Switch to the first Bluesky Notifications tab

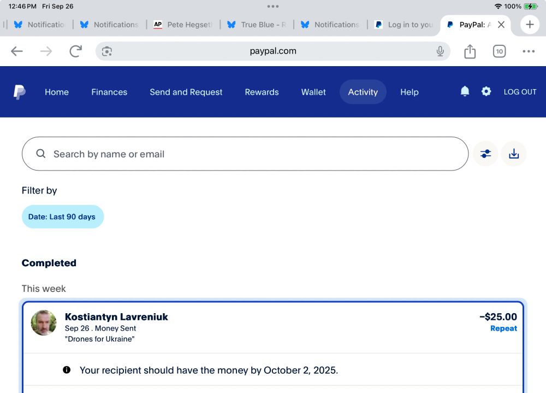tap(39, 25)
